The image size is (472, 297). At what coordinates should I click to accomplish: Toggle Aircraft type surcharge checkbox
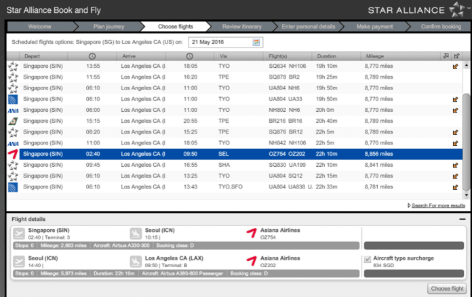point(368,259)
